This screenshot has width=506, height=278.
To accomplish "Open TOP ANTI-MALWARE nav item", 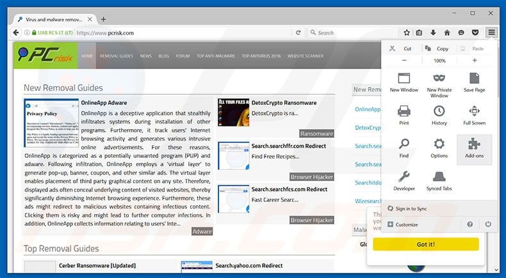I will (x=216, y=56).
